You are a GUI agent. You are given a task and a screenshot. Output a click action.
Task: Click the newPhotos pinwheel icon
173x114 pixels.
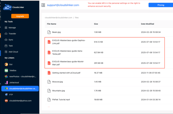[6, 76]
